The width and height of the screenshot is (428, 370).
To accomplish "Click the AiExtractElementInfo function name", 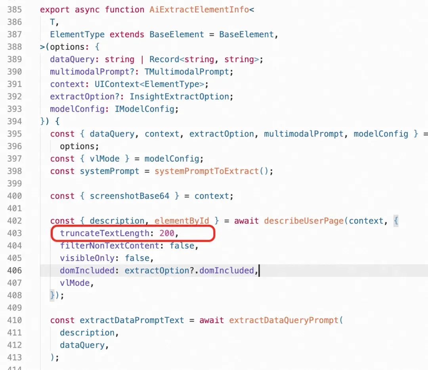I will pyautogui.click(x=199, y=10).
